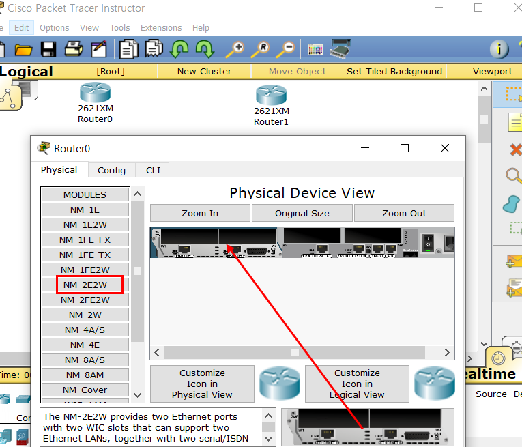Screen dimensions: 522x447
Task: Select module NM-8AM
Action: (x=85, y=375)
